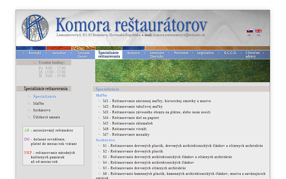
Task: Go to Zoznam členov menu item
Action: [83, 55]
